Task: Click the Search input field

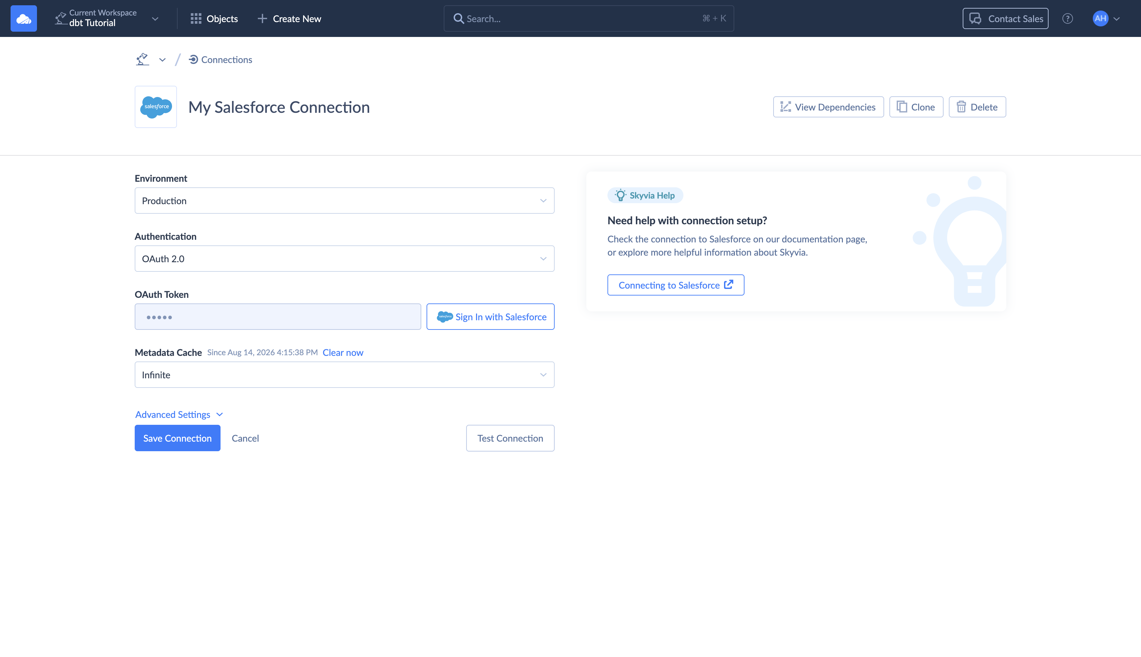Action: (589, 18)
